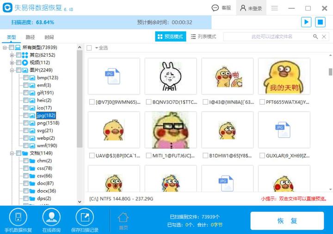
Task: Click the png image type icon
Action: pyautogui.click(x=32, y=123)
